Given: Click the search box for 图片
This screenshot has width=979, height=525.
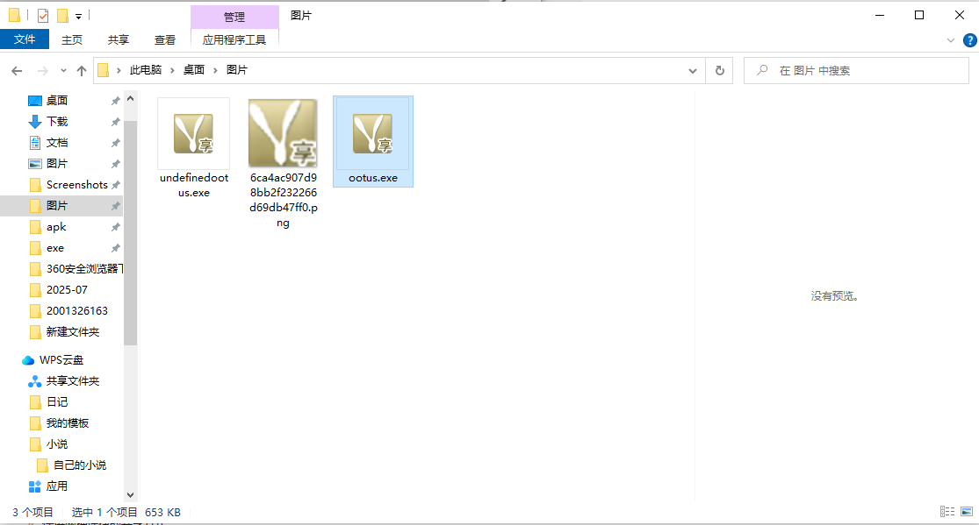Looking at the screenshot, I should (856, 70).
